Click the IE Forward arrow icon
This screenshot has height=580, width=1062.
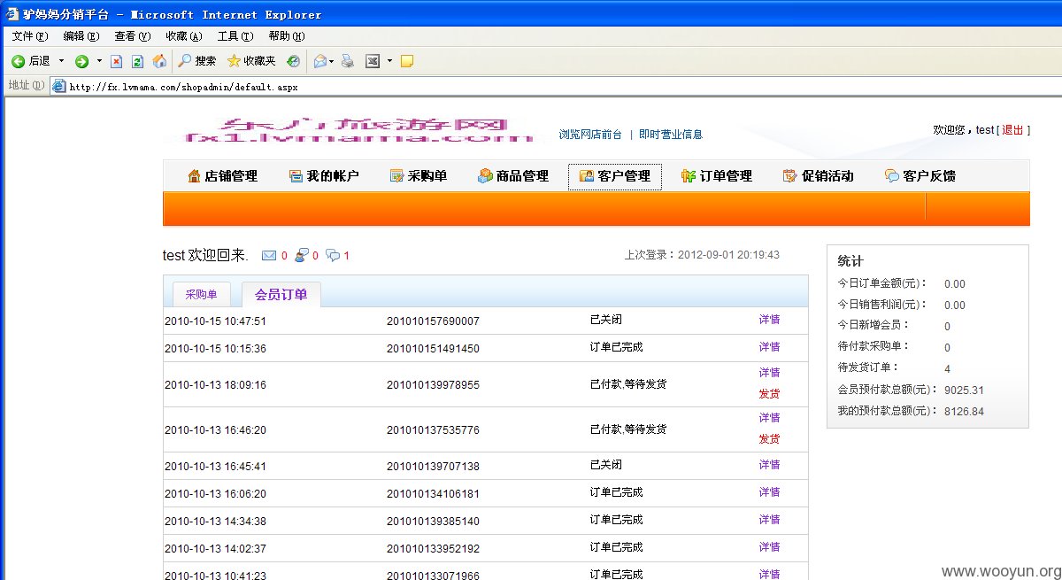tap(81, 61)
